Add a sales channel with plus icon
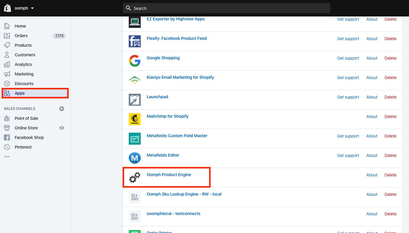The height and width of the screenshot is (233, 409). [62, 109]
